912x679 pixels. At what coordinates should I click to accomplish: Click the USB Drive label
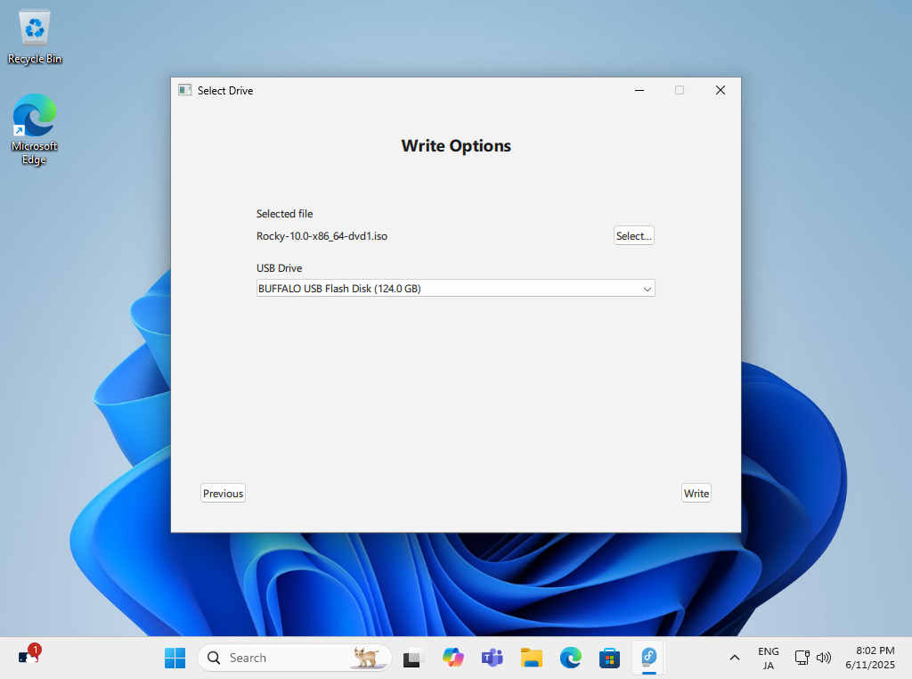point(279,268)
